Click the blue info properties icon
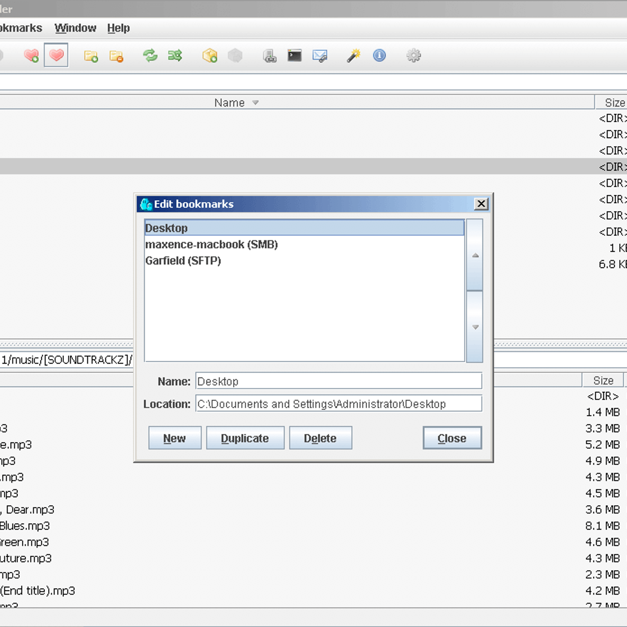 click(379, 56)
